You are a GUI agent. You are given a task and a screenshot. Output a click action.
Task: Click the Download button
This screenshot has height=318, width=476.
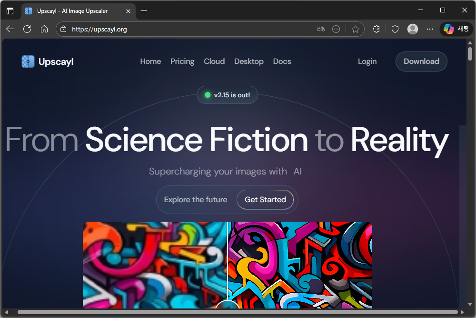pyautogui.click(x=421, y=62)
